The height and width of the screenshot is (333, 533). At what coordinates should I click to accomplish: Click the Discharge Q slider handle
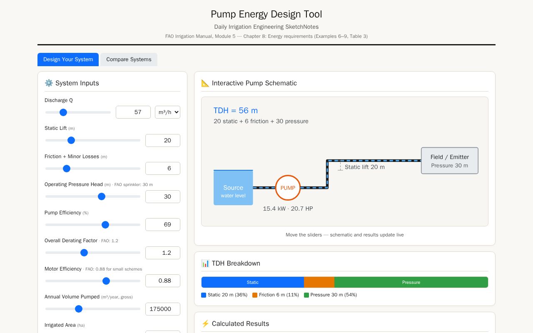coord(63,112)
